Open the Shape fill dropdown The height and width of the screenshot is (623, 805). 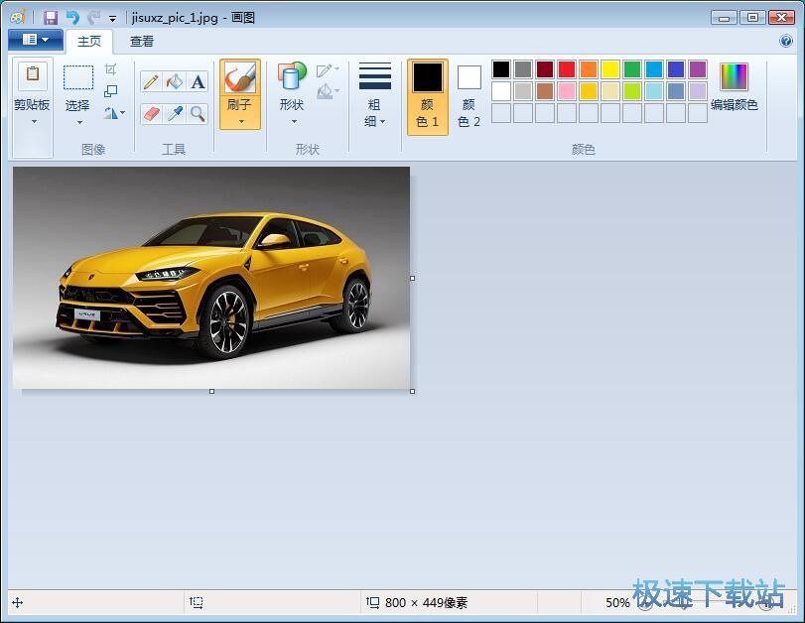pos(328,92)
